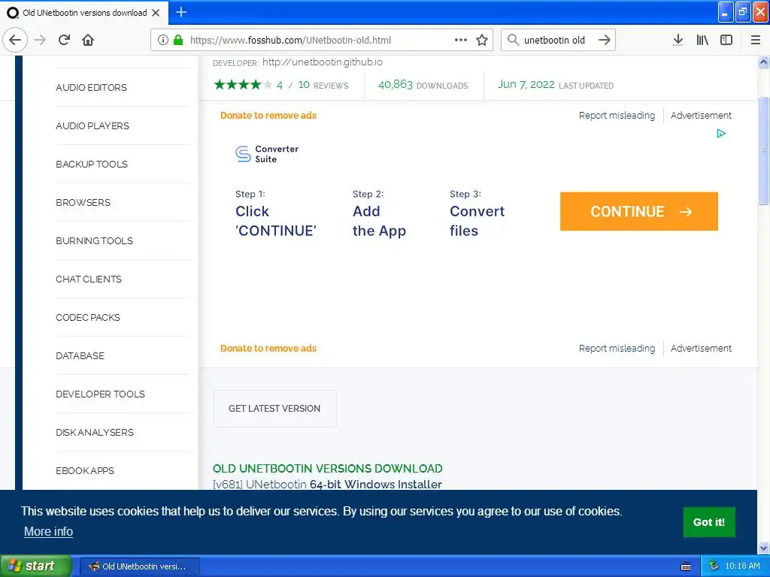Click the forward navigation arrow
This screenshot has height=577, width=770.
[x=40, y=40]
